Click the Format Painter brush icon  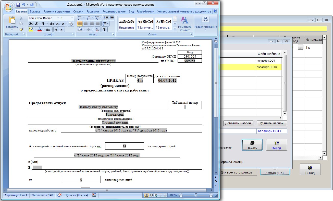(x=21, y=29)
